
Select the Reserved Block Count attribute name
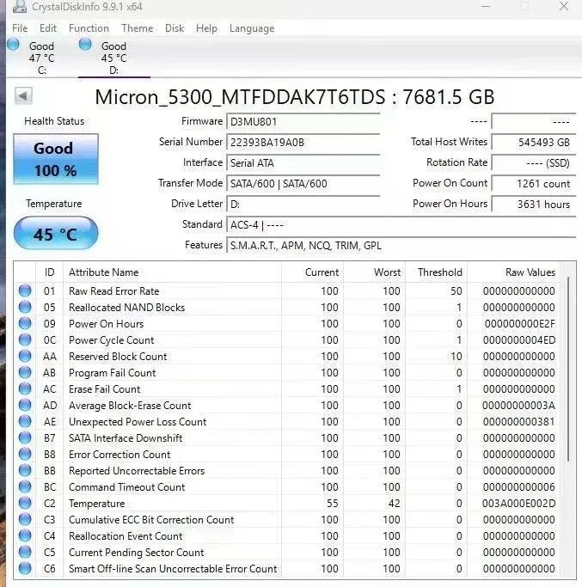pyautogui.click(x=118, y=357)
